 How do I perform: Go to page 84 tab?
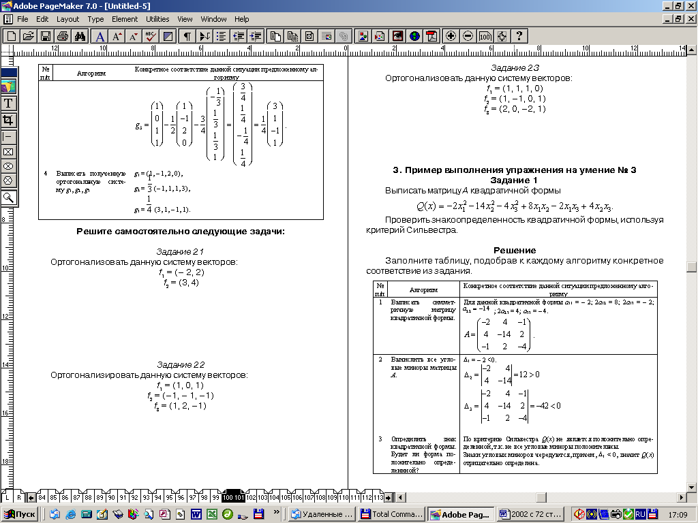tap(42, 497)
